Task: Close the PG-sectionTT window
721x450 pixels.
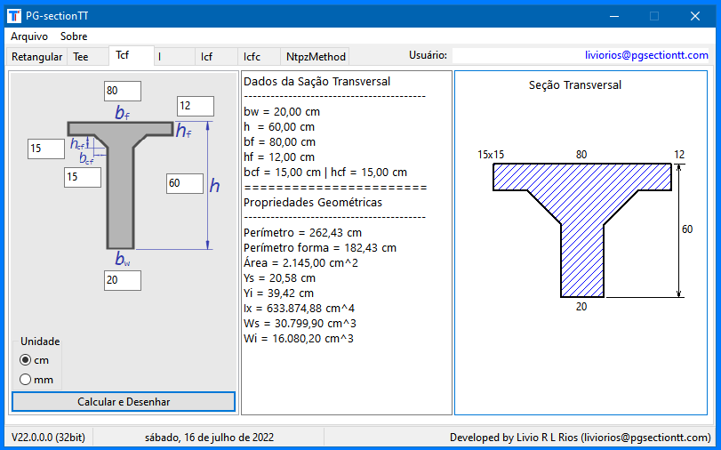Action: click(695, 16)
